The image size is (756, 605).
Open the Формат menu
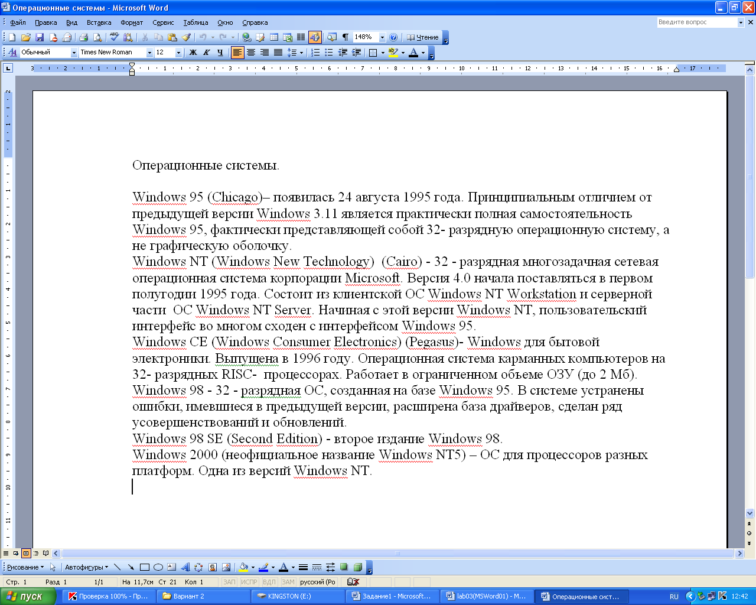132,22
